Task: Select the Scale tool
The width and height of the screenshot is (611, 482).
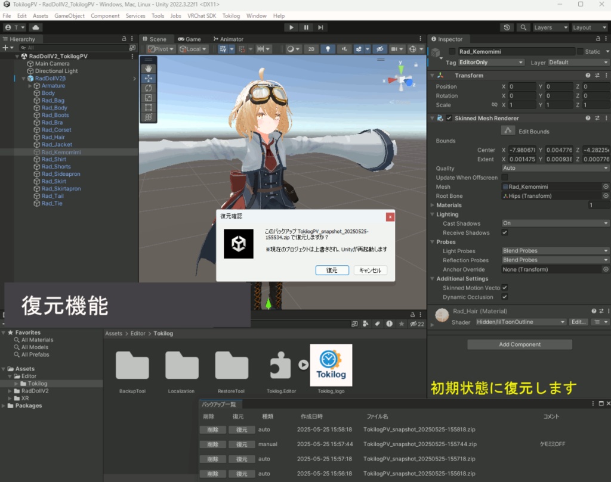Action: tap(148, 97)
